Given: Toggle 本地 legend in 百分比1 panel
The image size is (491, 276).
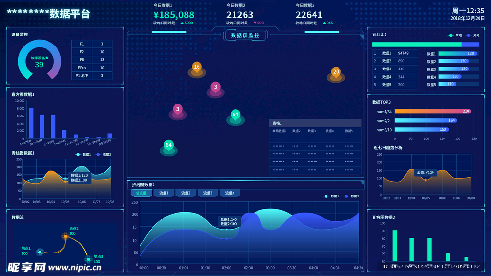Looking at the screenshot, I should click(x=456, y=35).
